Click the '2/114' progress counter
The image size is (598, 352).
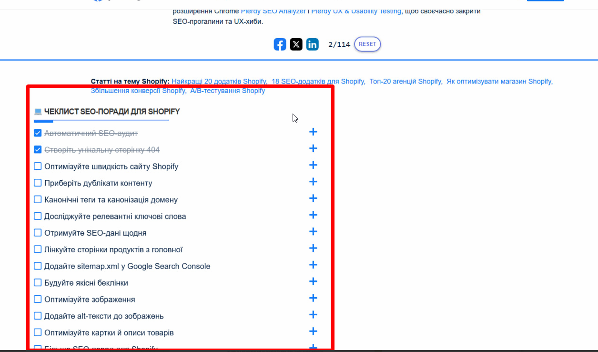coord(339,44)
